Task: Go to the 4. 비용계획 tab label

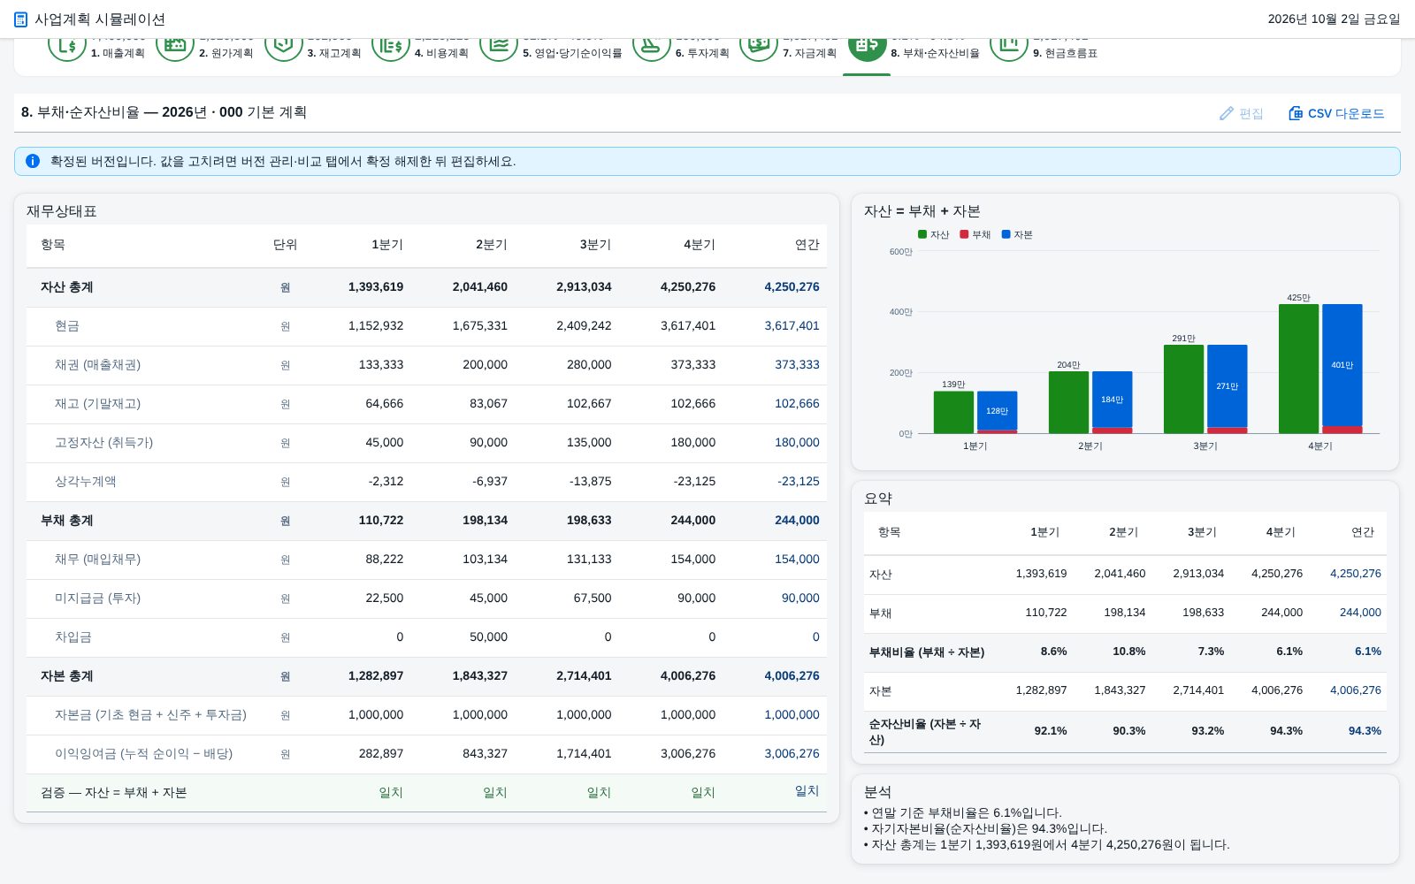Action: click(x=441, y=53)
